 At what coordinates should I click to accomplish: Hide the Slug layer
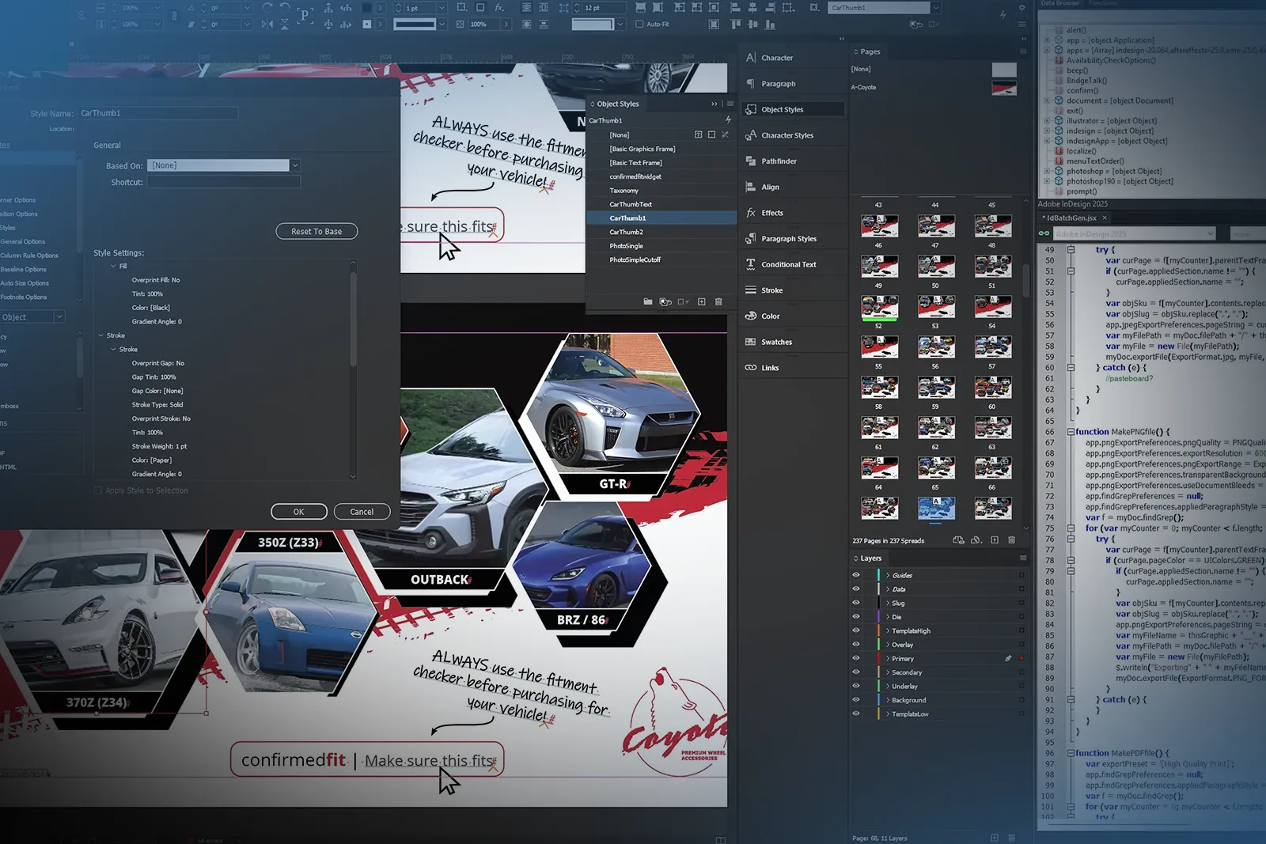[856, 603]
